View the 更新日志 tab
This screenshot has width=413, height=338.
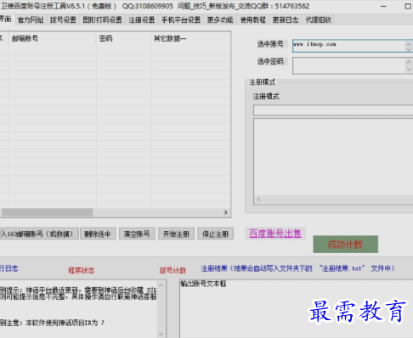[286, 20]
